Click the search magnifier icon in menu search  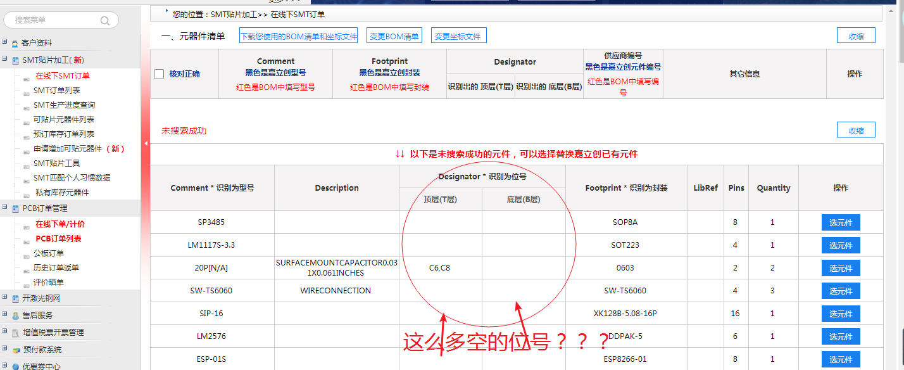(105, 21)
